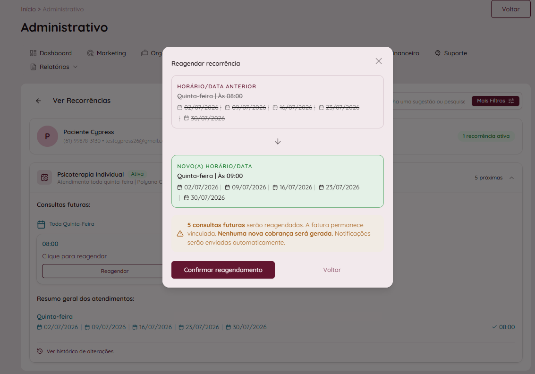Click the 08:00 time slot label
This screenshot has height=374, width=535.
(x=50, y=244)
